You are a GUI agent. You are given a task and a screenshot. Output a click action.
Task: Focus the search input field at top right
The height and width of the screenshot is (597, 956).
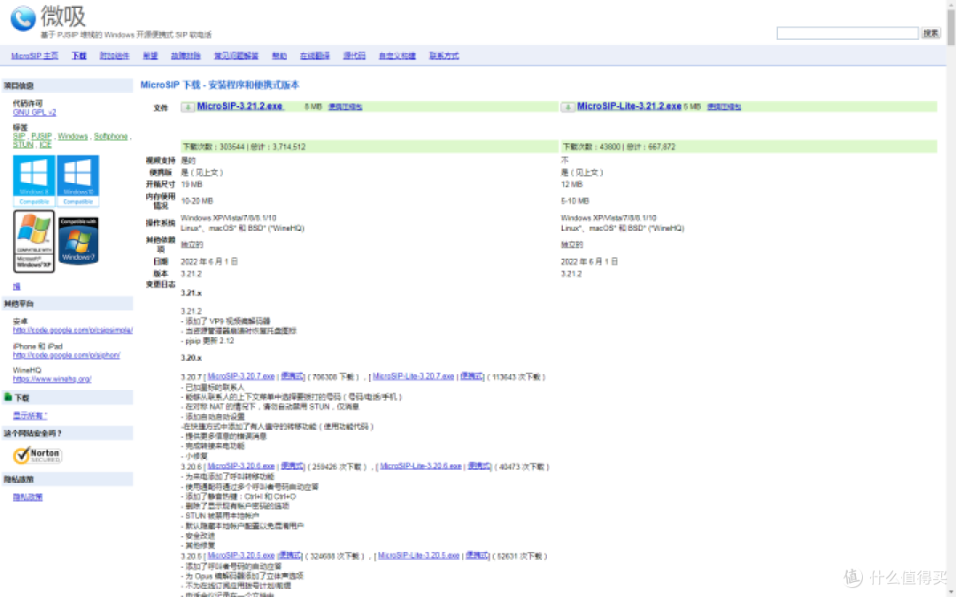pos(847,33)
